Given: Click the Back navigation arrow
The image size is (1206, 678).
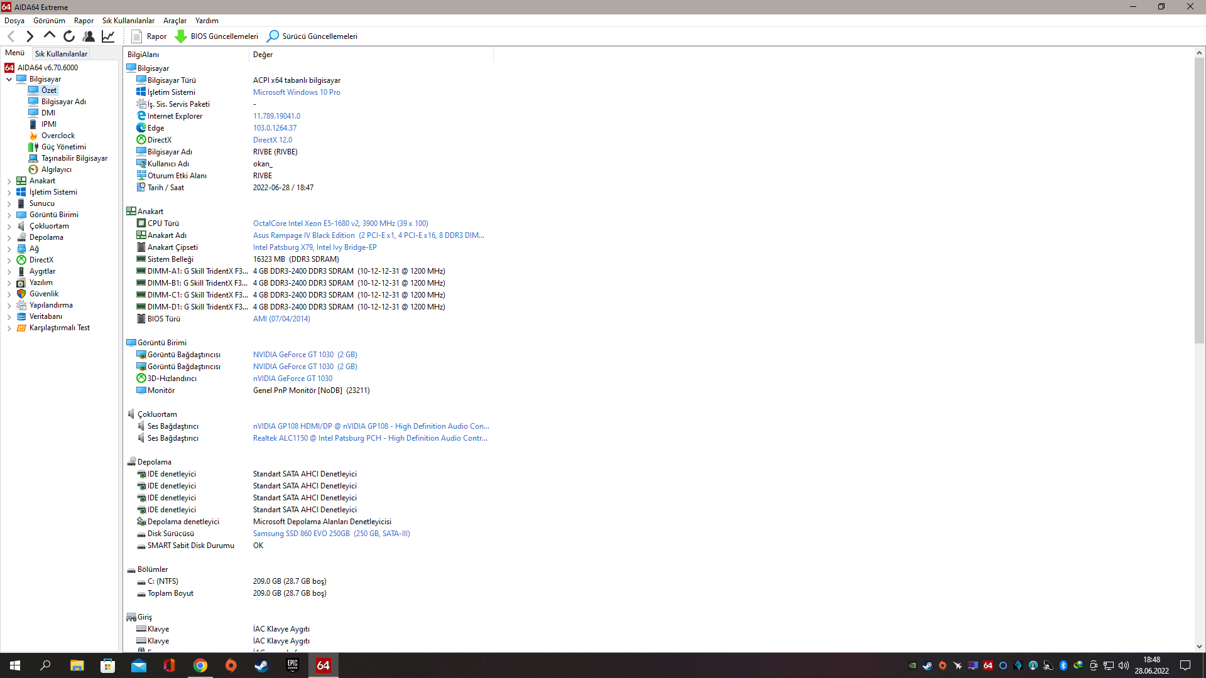Looking at the screenshot, I should [11, 36].
